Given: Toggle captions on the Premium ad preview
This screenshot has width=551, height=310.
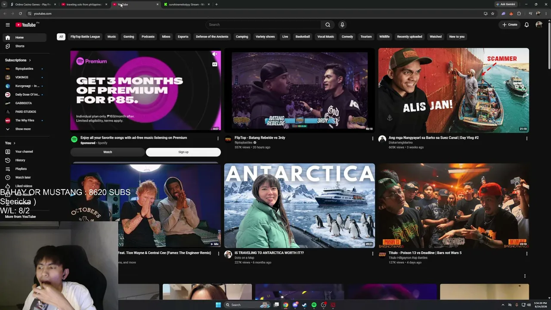Looking at the screenshot, I should 214,65.
